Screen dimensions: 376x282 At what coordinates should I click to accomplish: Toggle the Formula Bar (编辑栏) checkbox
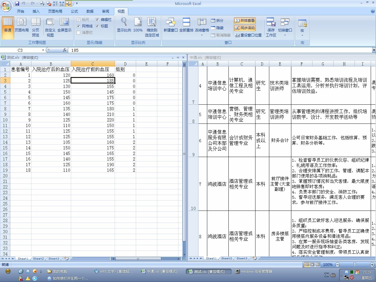click(x=97, y=20)
